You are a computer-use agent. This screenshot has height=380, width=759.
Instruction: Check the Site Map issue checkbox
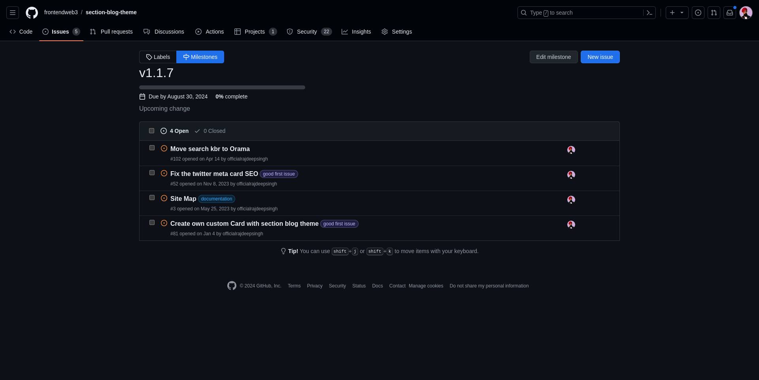point(152,197)
